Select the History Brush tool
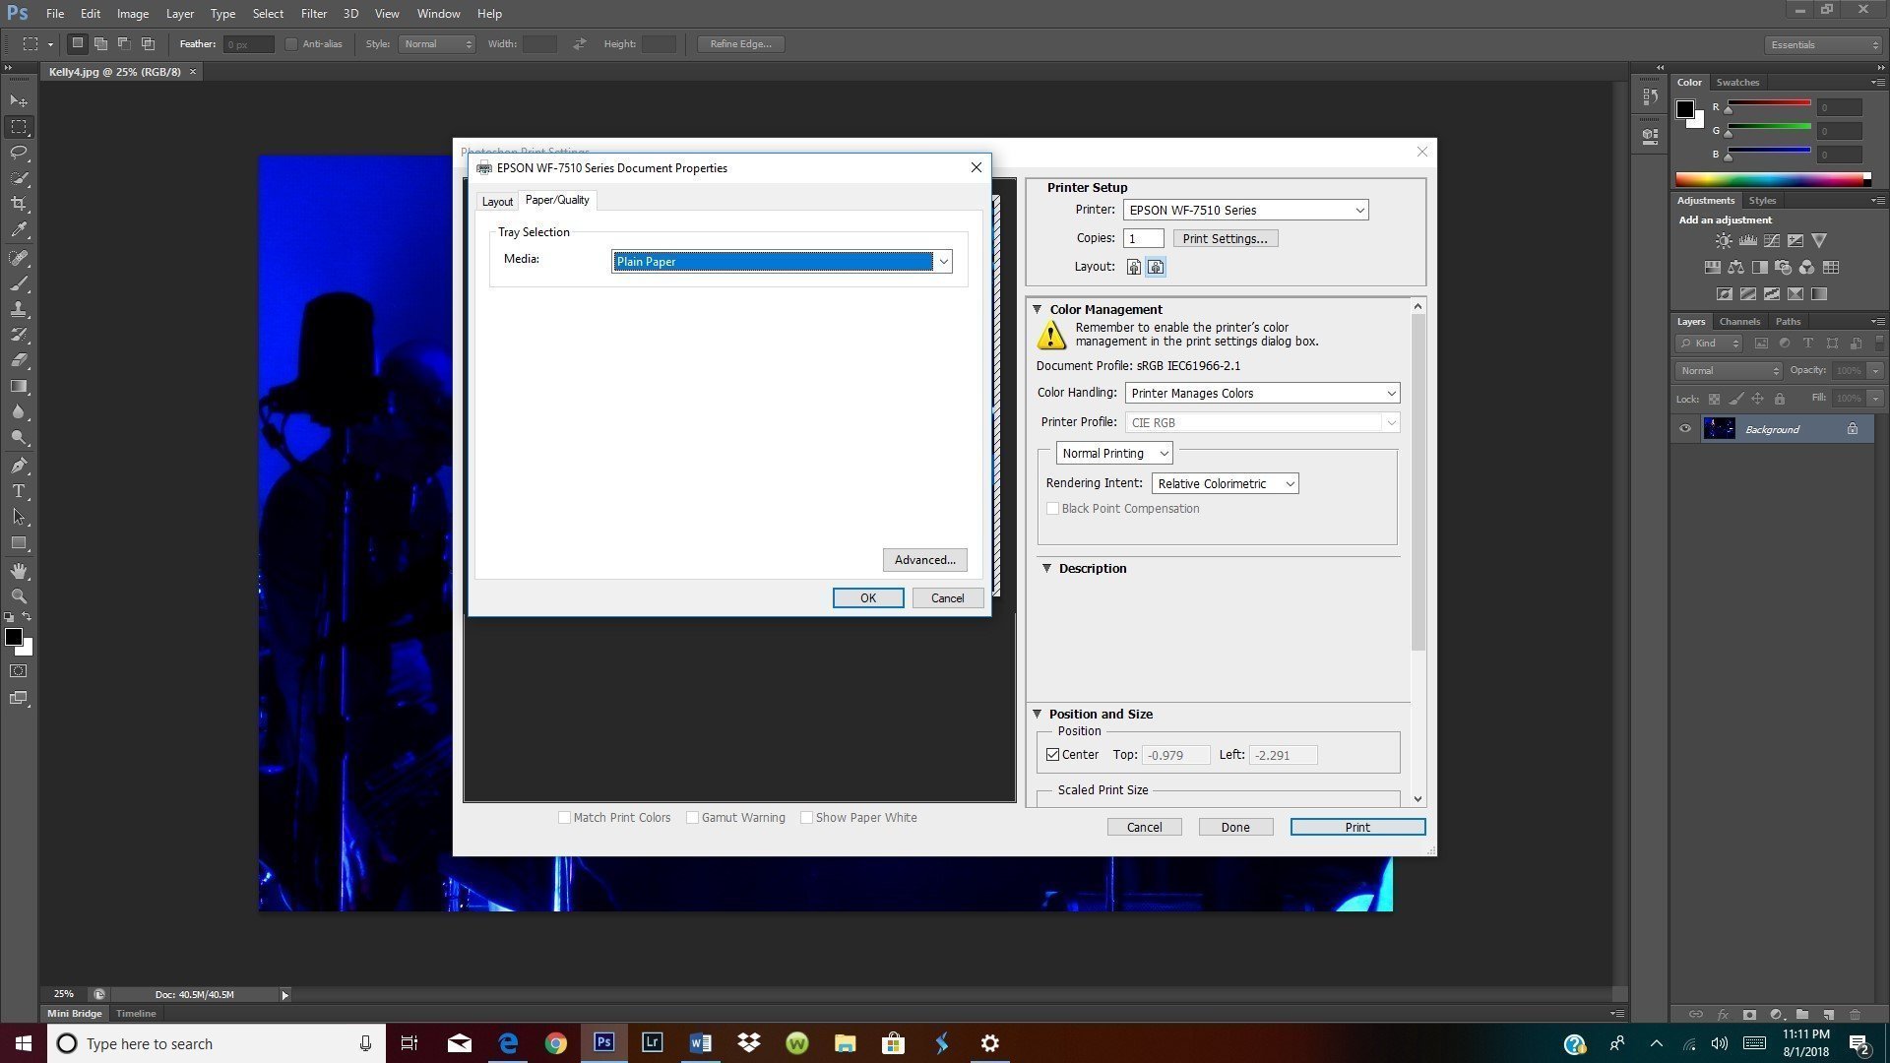The image size is (1890, 1063). pos(19,335)
